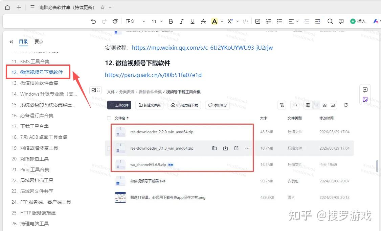
Task: Open the mp.weixin.qq.com tutorial link
Action: click(202, 48)
